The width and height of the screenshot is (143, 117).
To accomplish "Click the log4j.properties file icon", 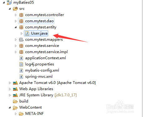I will click(x=21, y=64).
